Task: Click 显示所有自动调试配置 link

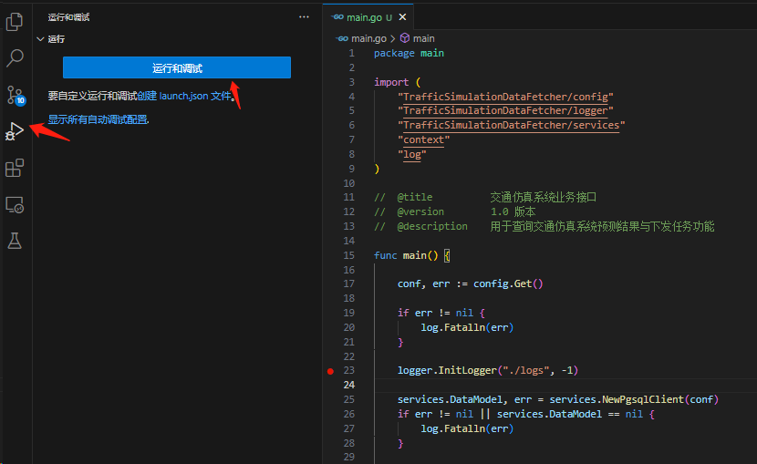Action: click(98, 119)
